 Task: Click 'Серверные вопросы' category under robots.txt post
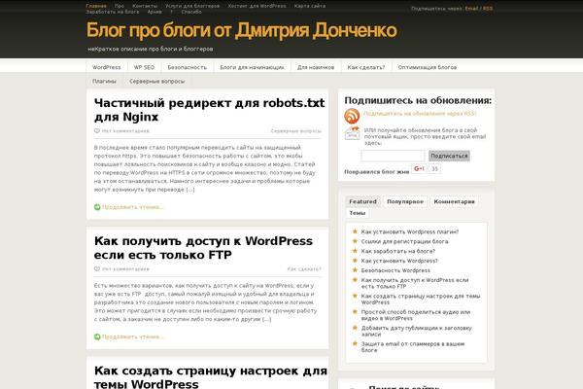(296, 131)
